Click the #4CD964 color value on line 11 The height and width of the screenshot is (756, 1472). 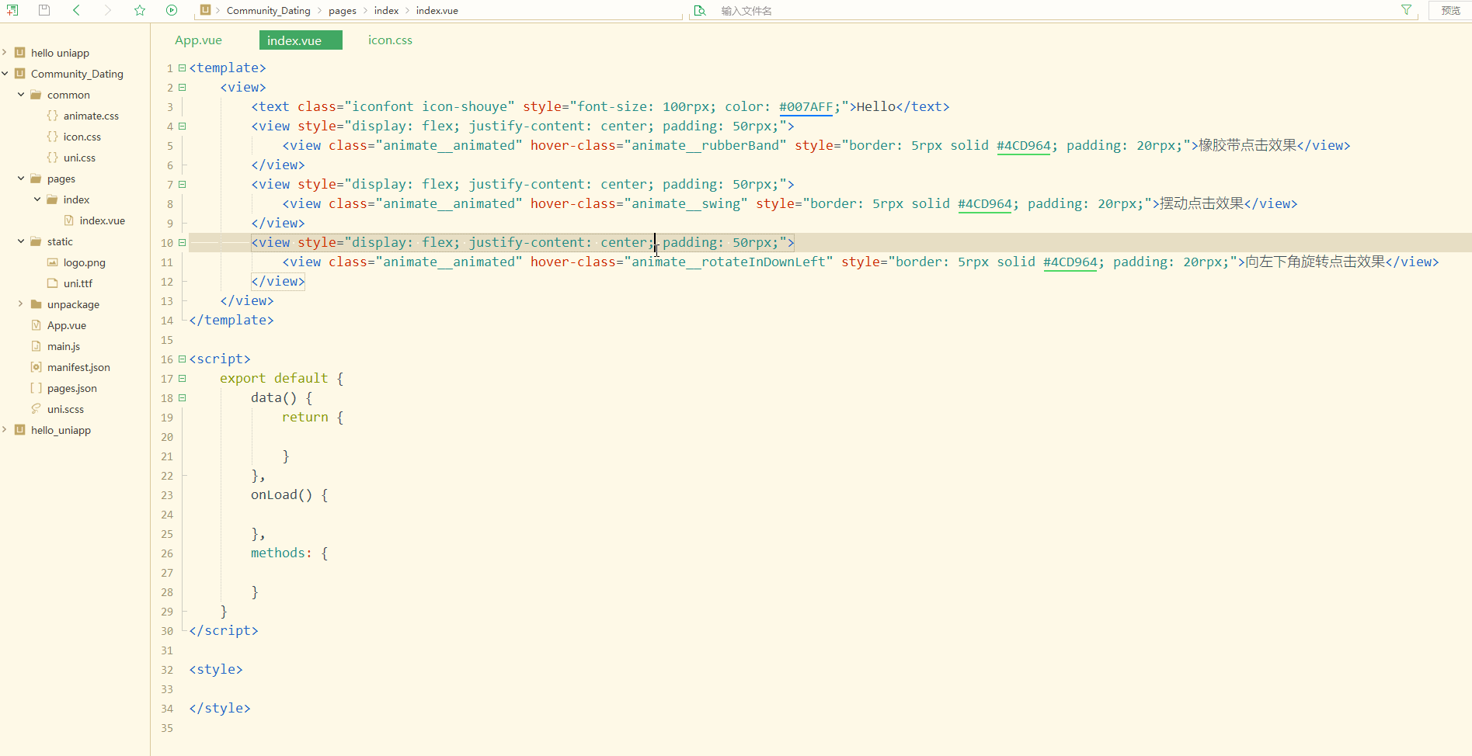pyautogui.click(x=1070, y=262)
